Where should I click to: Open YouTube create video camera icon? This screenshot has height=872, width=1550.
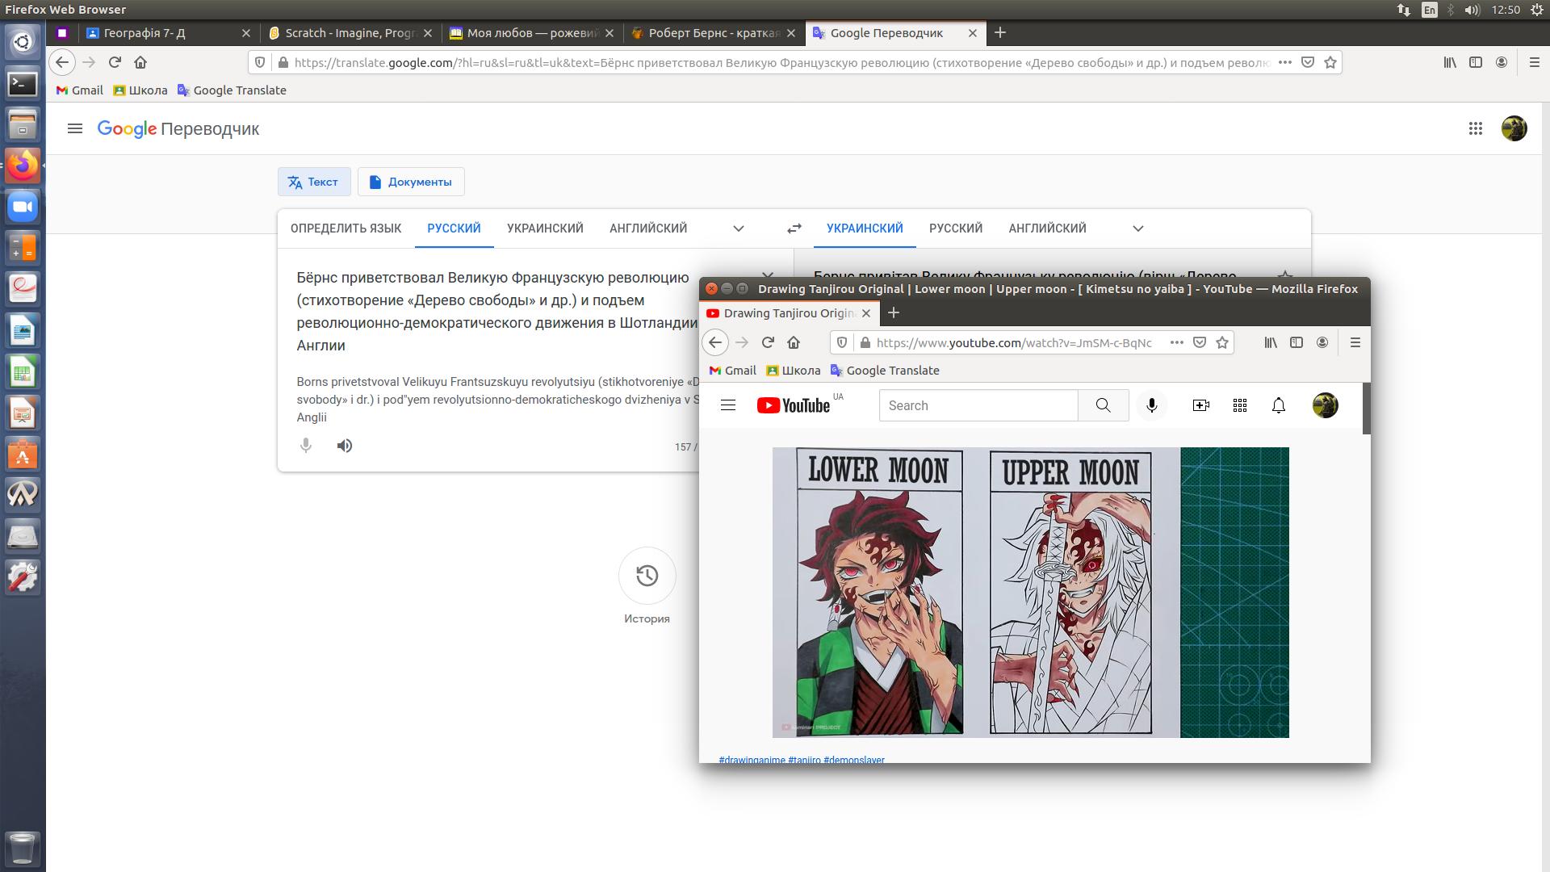tap(1200, 405)
